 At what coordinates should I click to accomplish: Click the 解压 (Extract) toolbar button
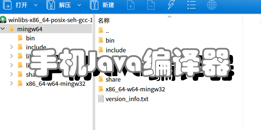point(58,5)
